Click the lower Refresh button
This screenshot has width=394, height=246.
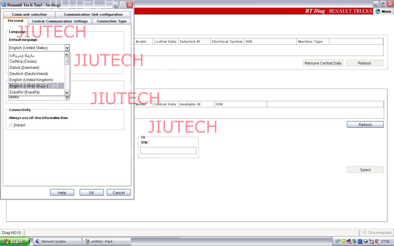(365, 125)
